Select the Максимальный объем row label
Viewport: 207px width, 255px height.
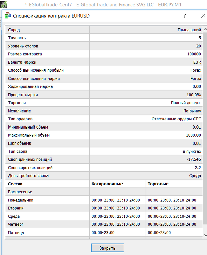coord(29,135)
